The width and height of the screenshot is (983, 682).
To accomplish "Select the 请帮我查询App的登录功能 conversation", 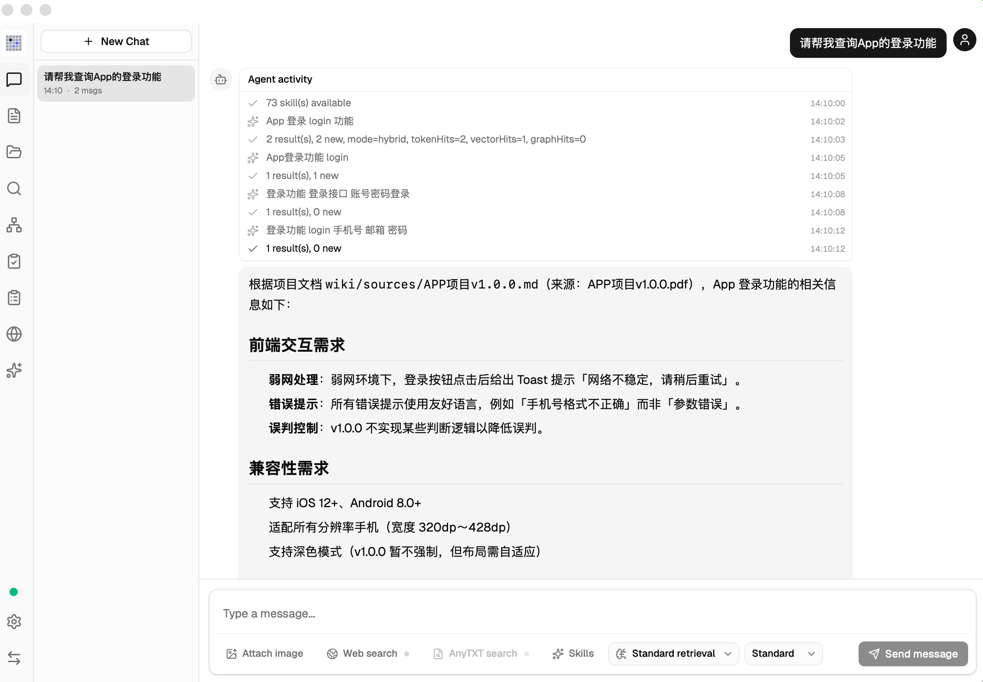I will click(116, 83).
